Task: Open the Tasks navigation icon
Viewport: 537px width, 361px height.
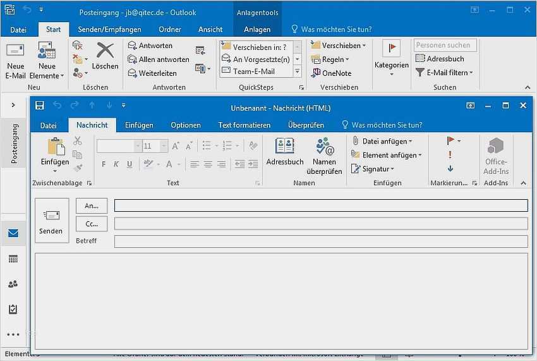Action: point(13,309)
